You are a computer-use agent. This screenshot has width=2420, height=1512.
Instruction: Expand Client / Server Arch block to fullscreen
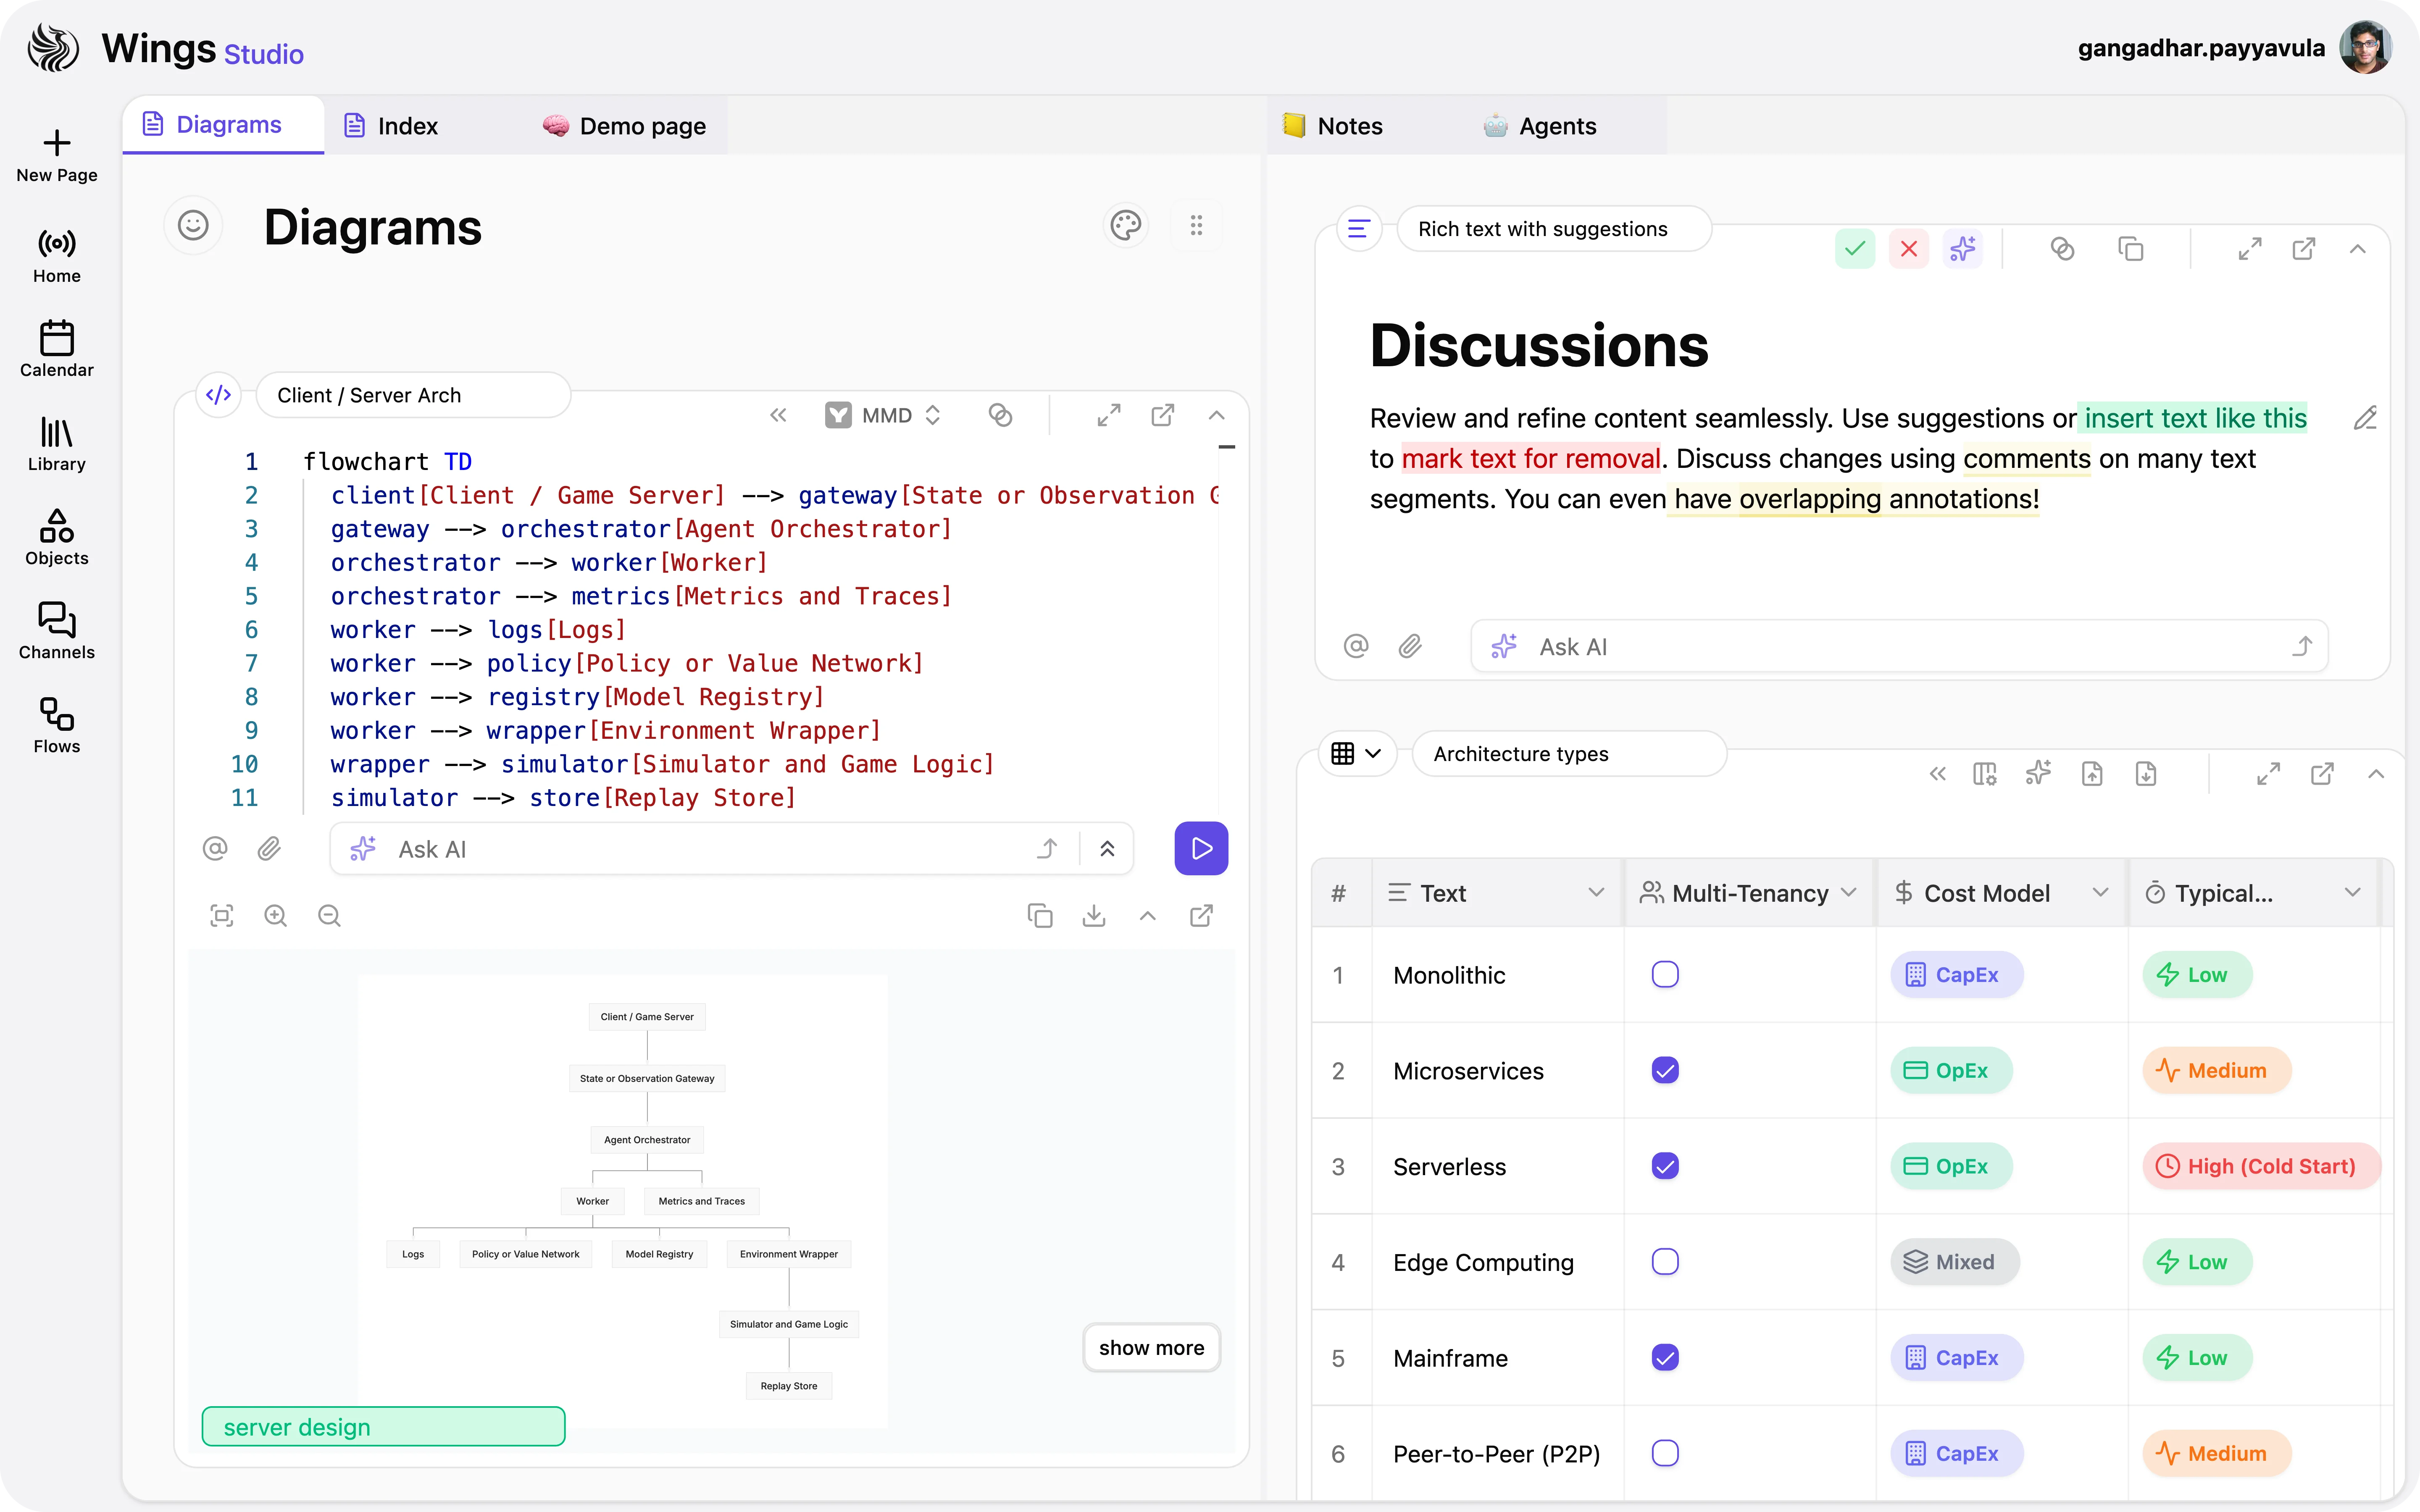(1109, 415)
